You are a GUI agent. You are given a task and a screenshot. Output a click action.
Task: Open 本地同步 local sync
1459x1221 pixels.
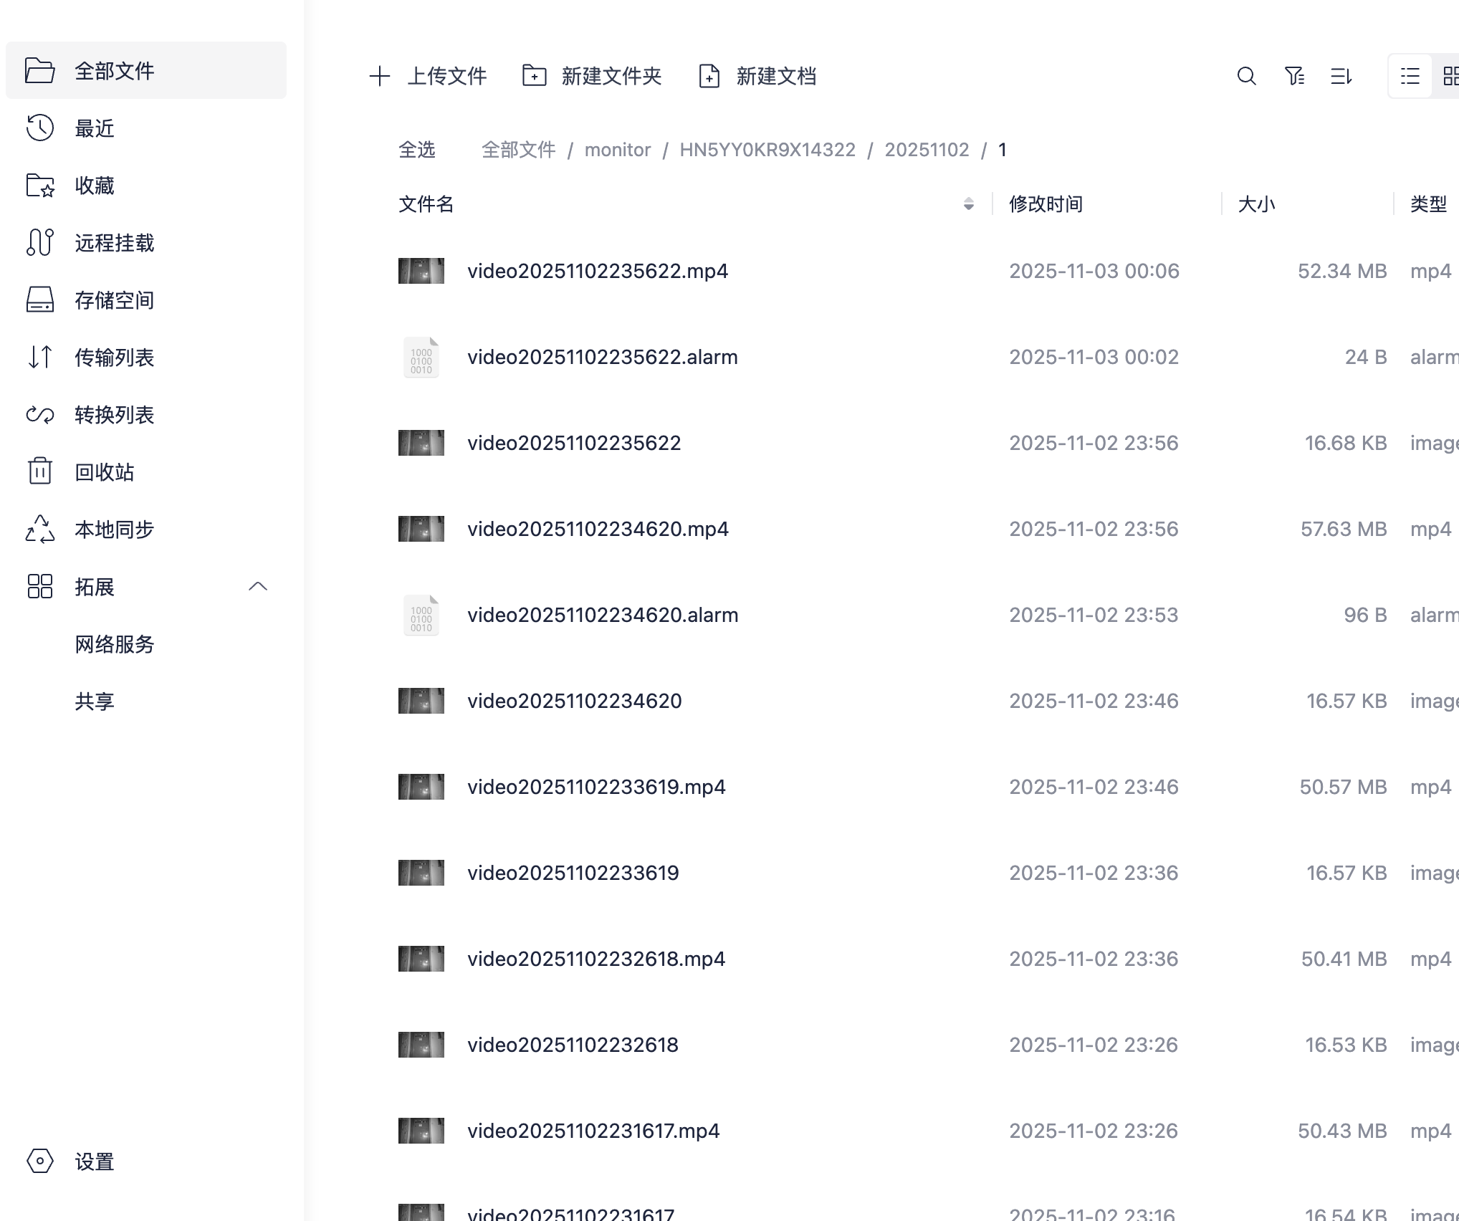point(115,530)
